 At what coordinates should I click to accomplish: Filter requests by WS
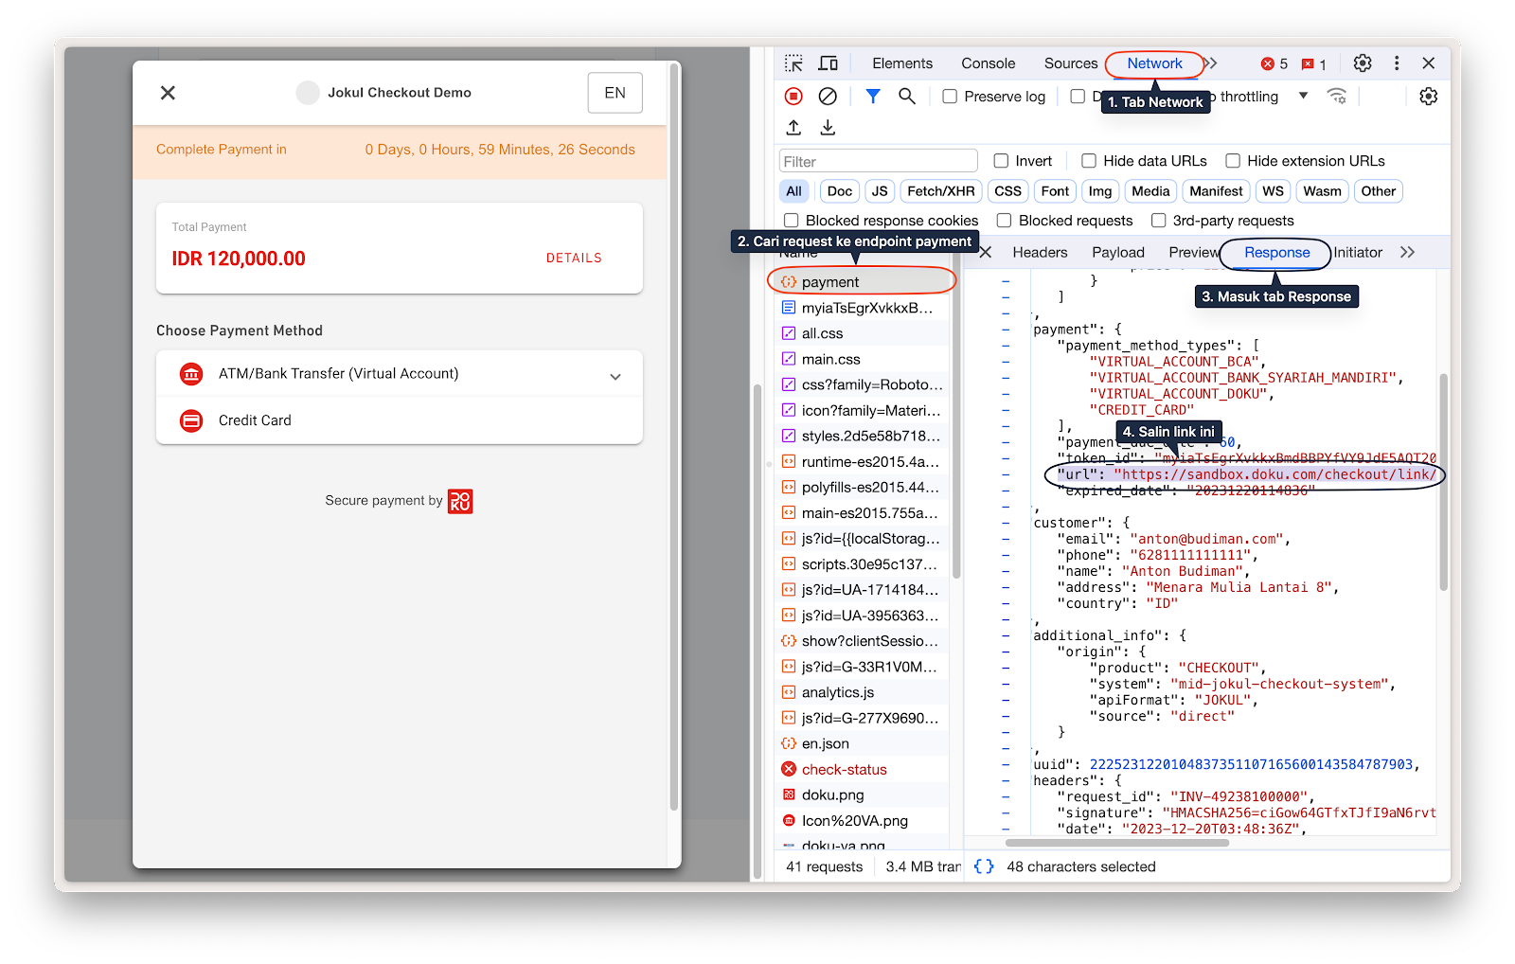[x=1274, y=191]
